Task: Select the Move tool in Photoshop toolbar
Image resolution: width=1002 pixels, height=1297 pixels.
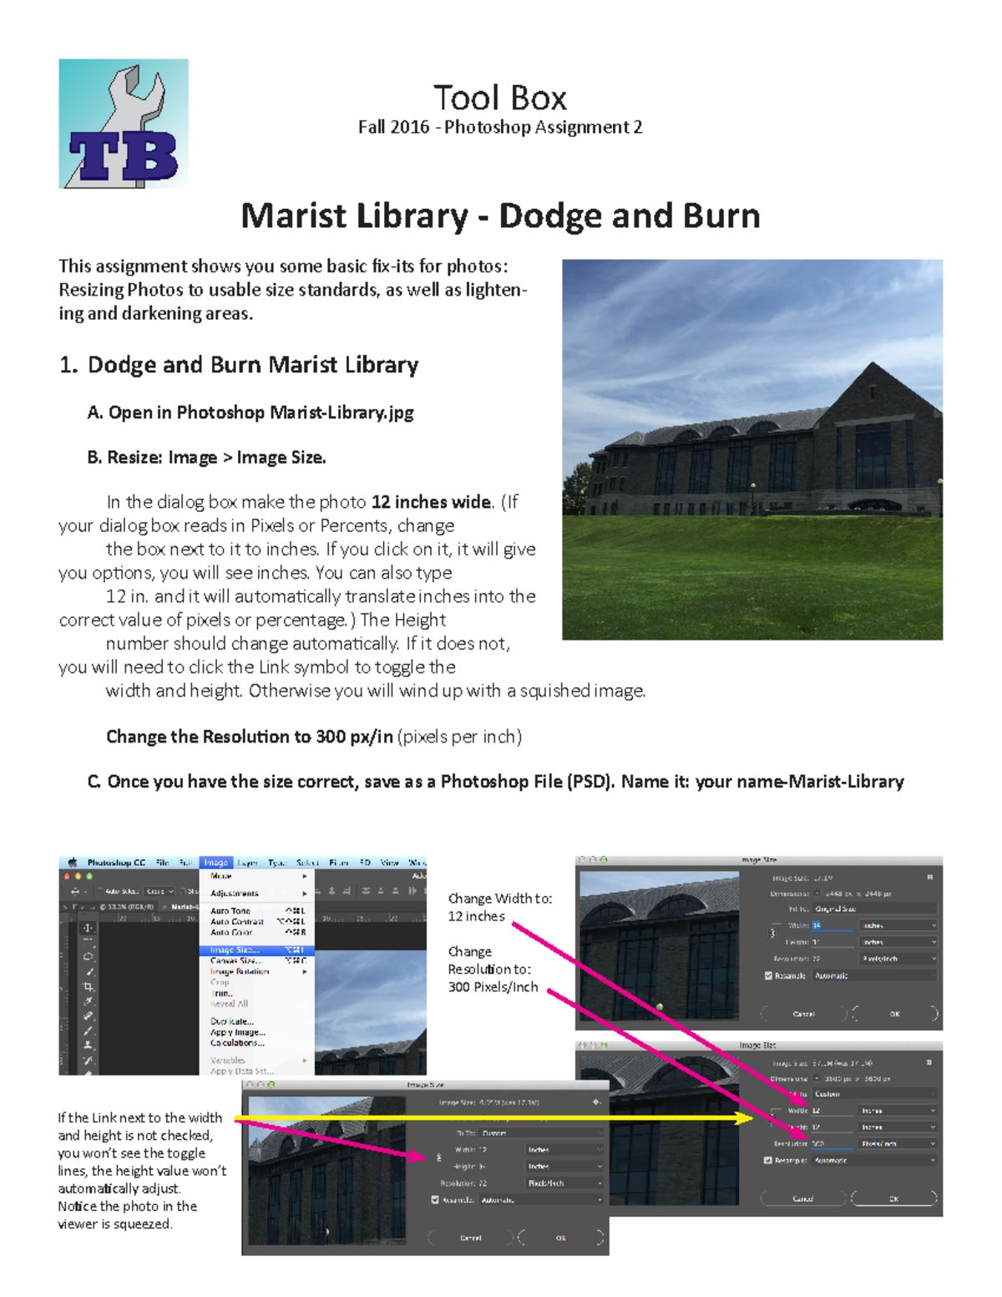Action: (x=88, y=928)
